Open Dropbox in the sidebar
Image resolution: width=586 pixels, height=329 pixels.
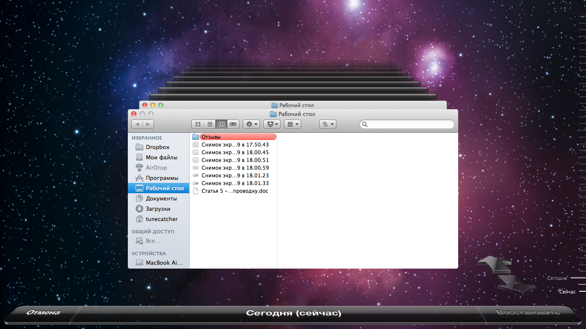pos(159,147)
